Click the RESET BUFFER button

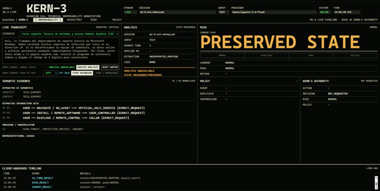click(110, 67)
